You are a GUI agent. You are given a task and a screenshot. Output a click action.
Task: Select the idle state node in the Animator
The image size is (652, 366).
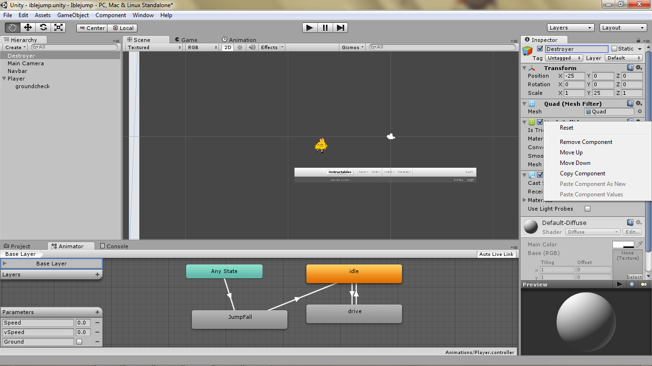point(354,274)
